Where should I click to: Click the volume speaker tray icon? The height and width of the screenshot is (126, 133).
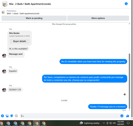(x=114, y=123)
